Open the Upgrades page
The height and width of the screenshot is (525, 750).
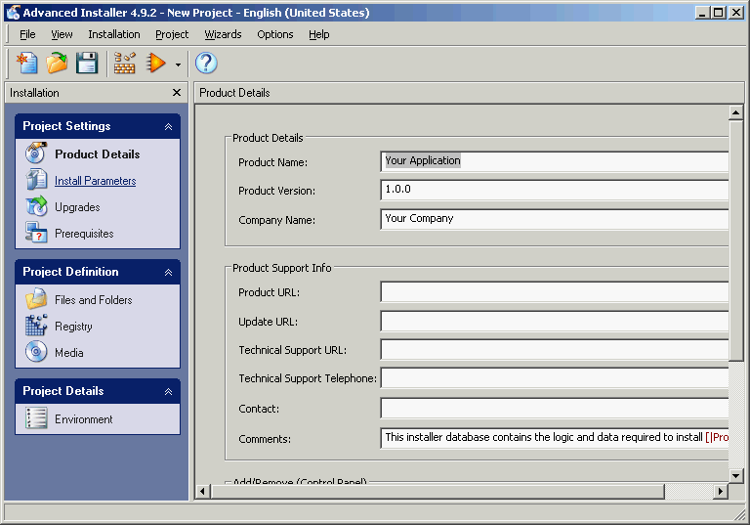77,207
